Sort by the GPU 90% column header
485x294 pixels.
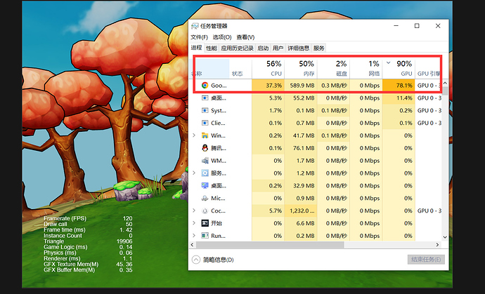[399, 68]
